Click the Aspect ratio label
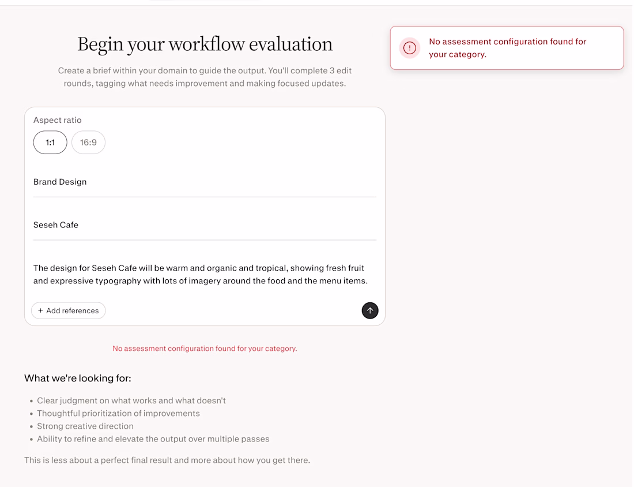The image size is (634, 487). click(x=58, y=120)
